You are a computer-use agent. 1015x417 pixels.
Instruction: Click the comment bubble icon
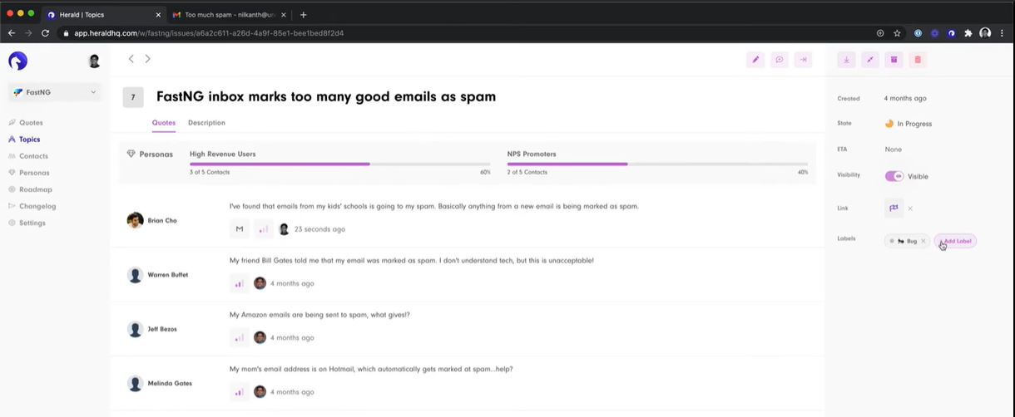click(x=780, y=60)
